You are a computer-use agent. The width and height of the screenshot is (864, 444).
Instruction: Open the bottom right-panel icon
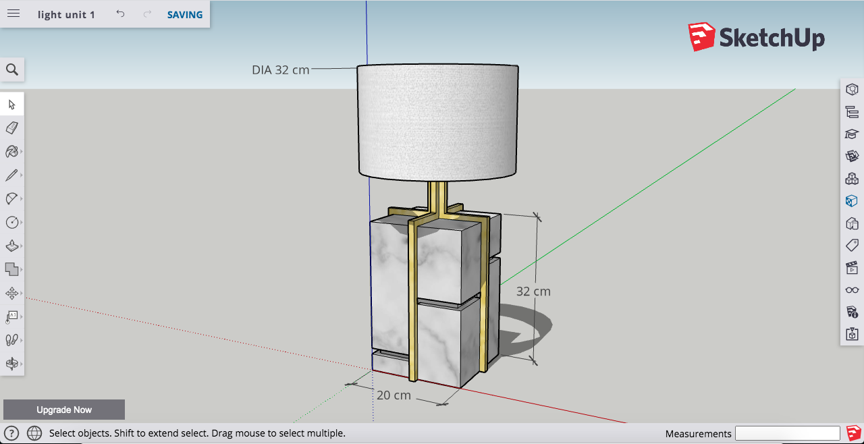(x=852, y=335)
